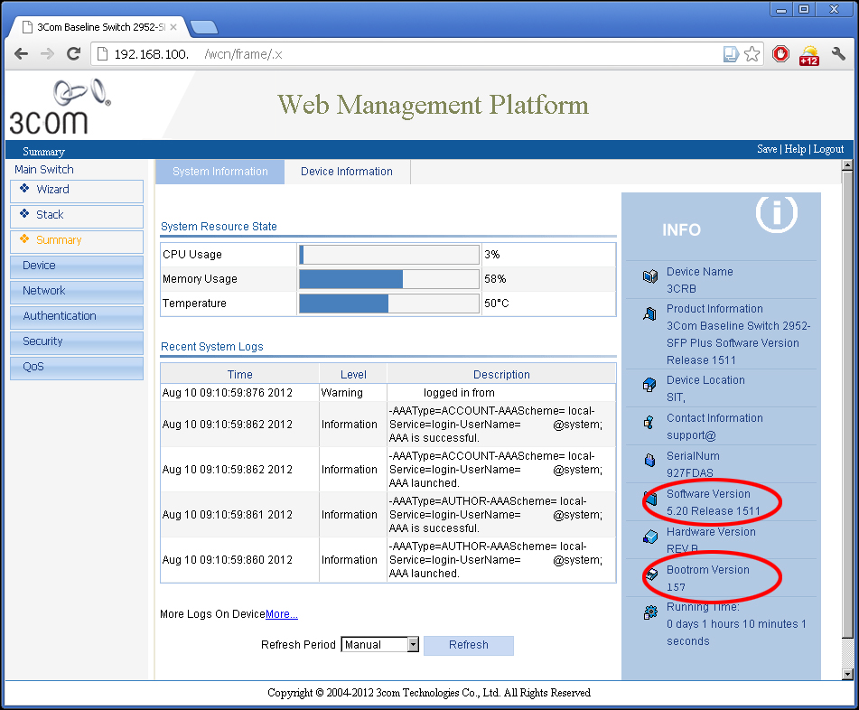Screen dimensions: 859x710
Task: Click the log time 09:10:59:876
Action: point(228,393)
